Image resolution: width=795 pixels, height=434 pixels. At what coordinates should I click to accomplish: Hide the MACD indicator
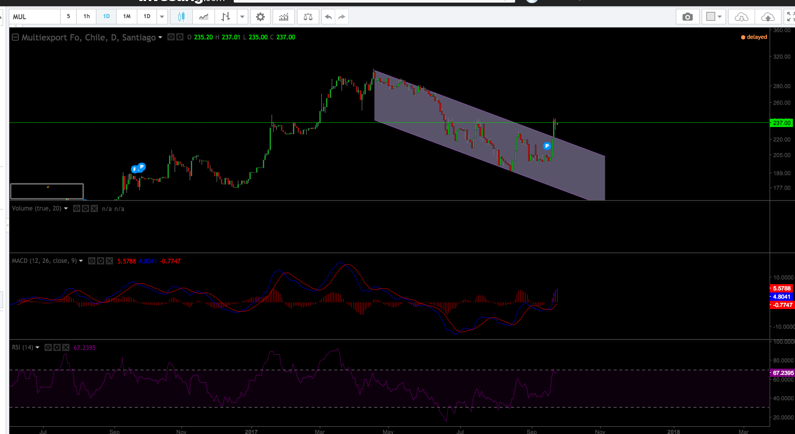[91, 261]
